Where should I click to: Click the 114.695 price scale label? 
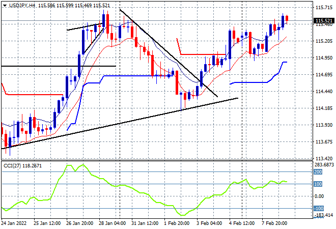[x=324, y=74]
